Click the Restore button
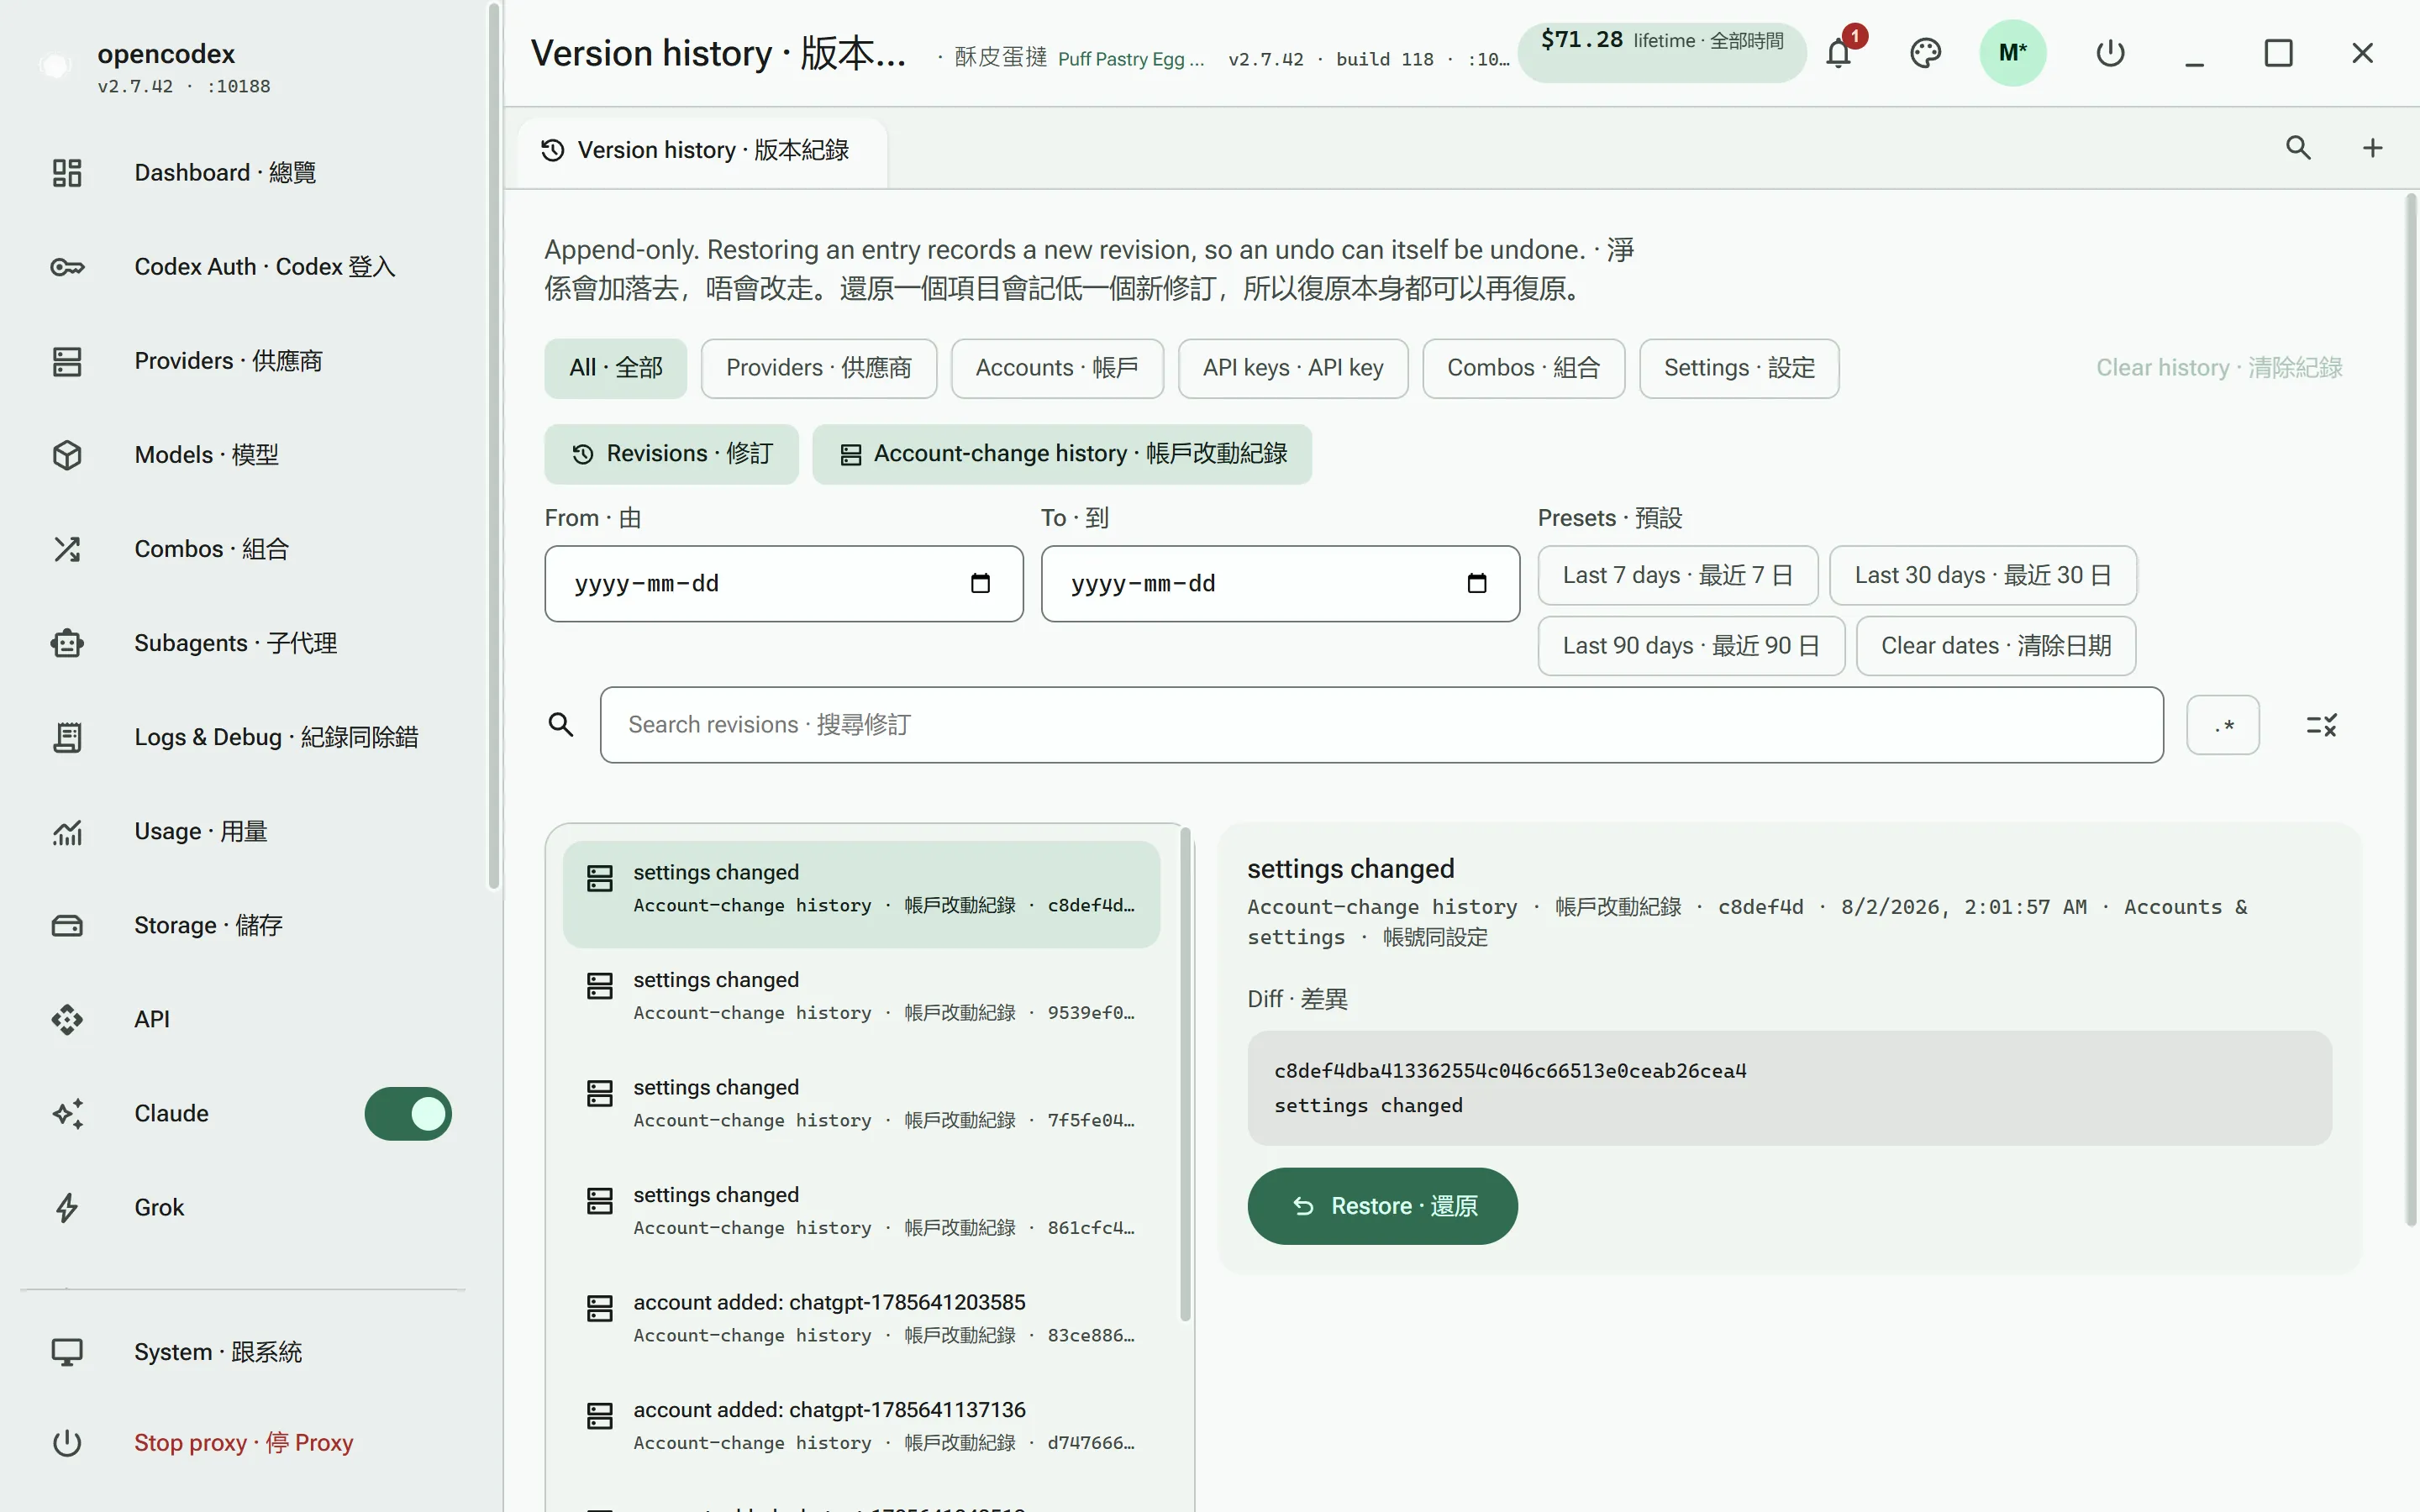 tap(1382, 1206)
